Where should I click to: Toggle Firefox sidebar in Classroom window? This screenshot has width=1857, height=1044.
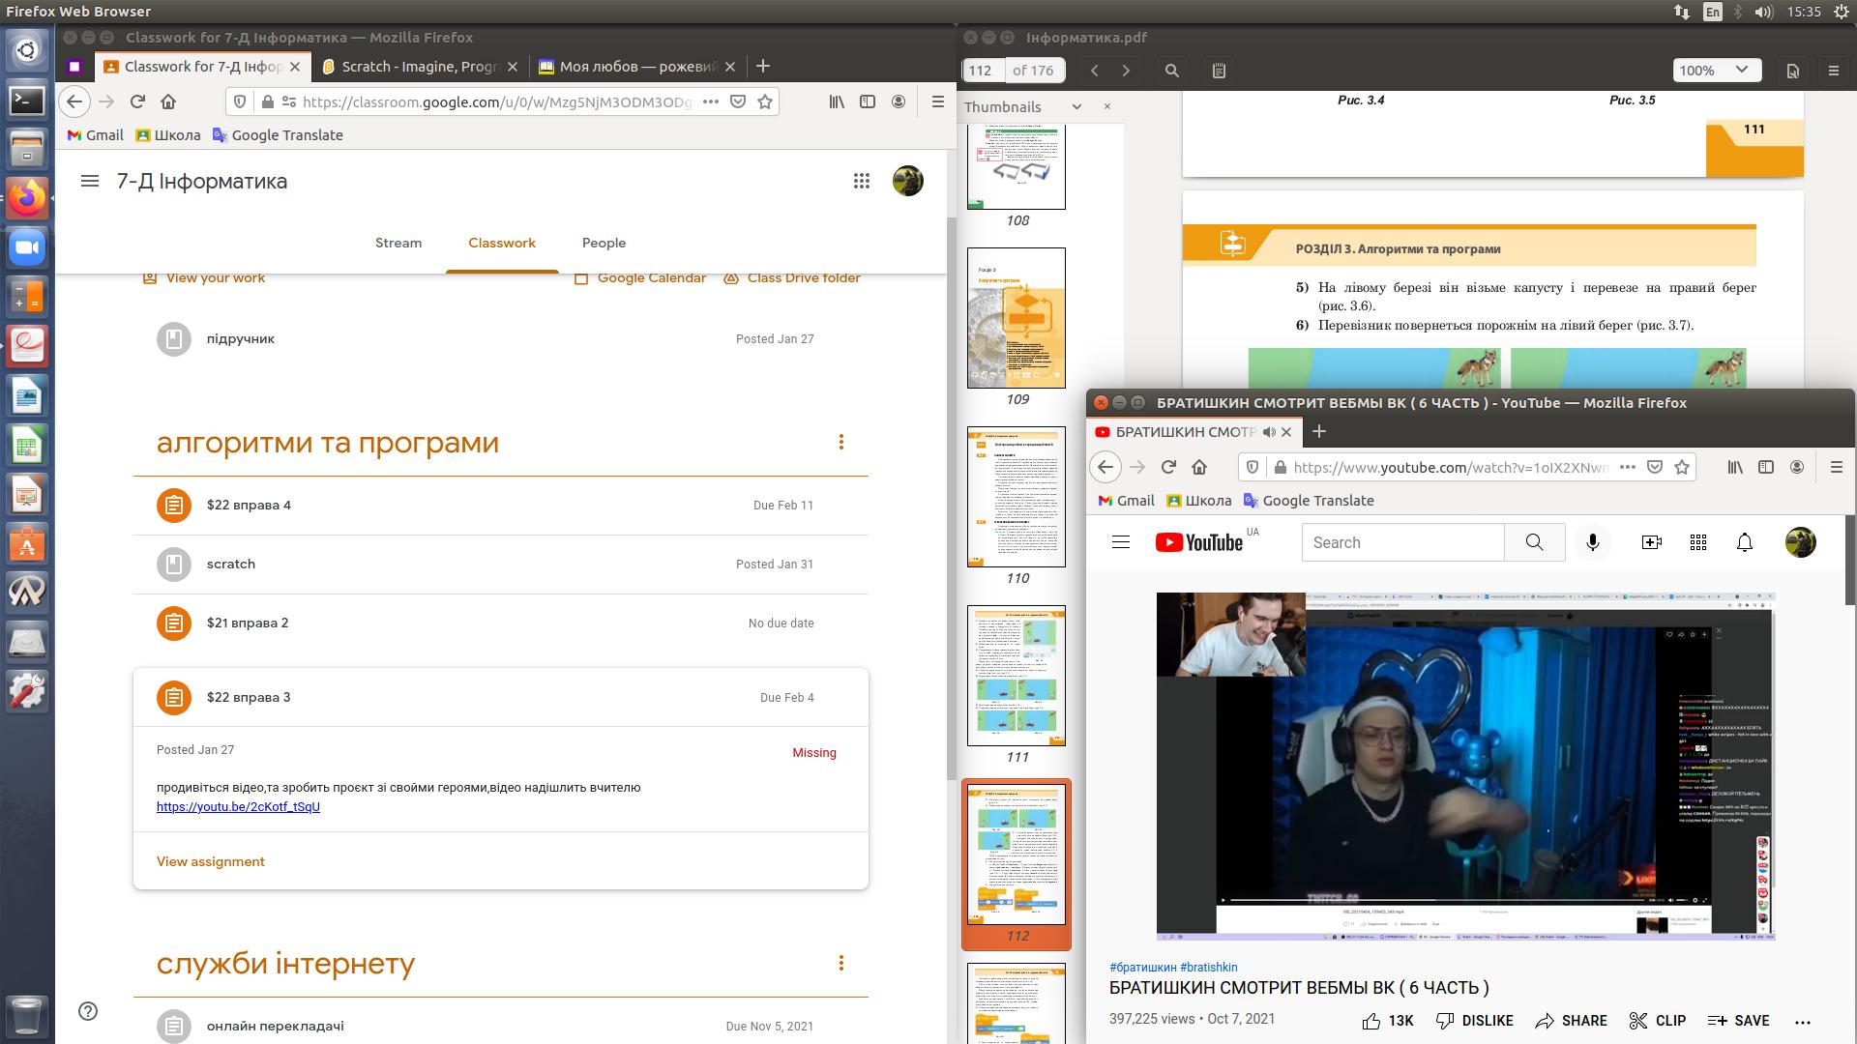868,101
